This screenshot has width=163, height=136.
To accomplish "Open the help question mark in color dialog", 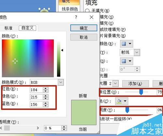I will tap(76, 17).
